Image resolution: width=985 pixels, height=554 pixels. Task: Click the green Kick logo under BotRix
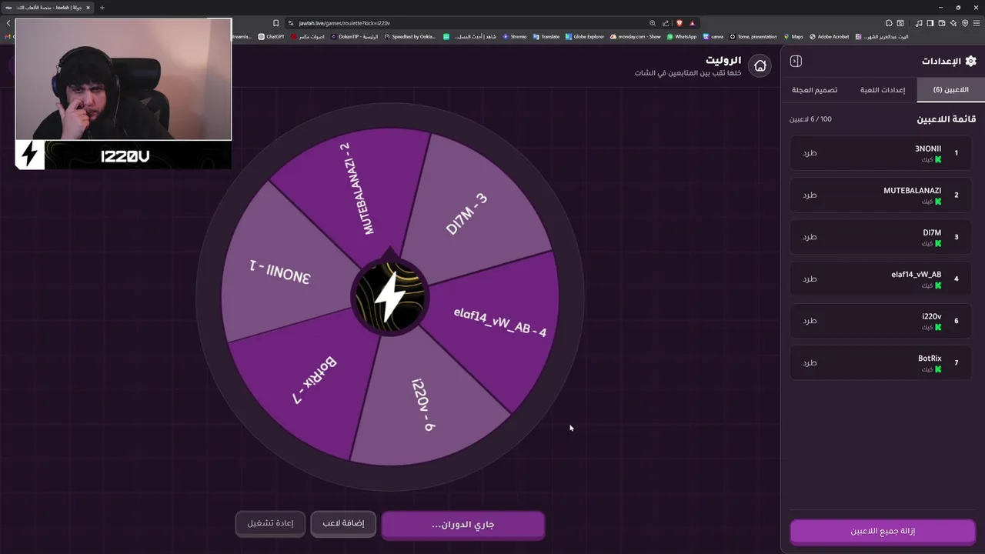(x=938, y=369)
